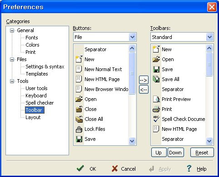Click the Close All icon
The image size is (219, 177).
[x=79, y=119]
